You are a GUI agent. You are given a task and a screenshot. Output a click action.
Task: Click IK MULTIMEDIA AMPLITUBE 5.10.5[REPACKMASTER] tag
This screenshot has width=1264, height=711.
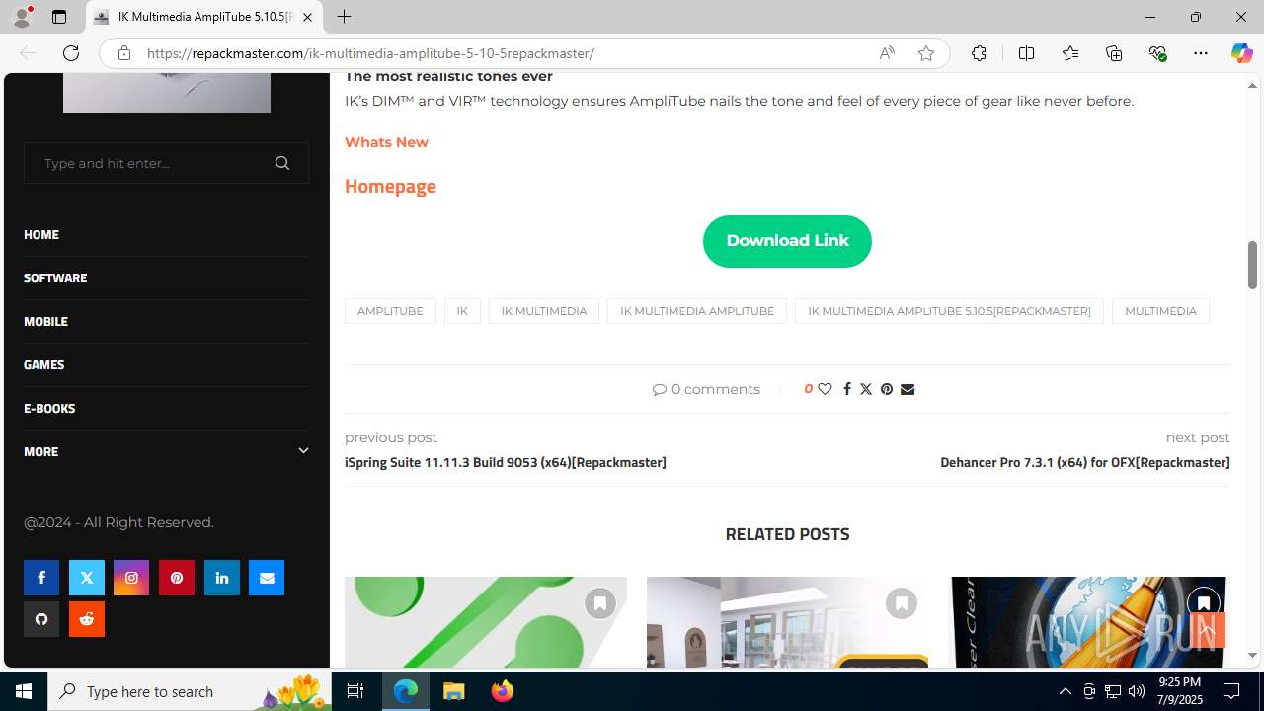(949, 311)
